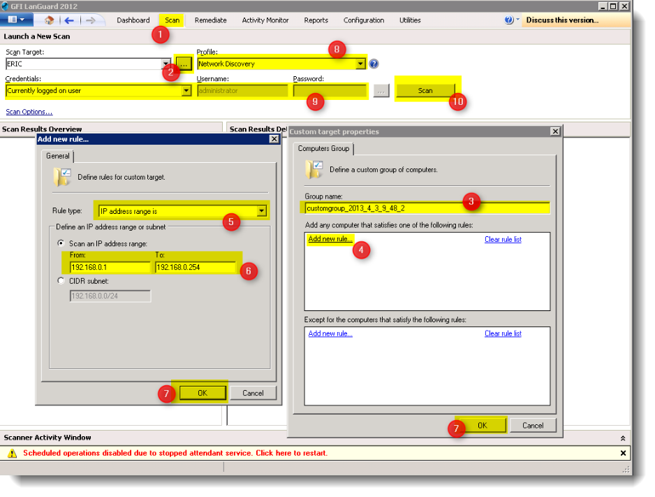The width and height of the screenshot is (655, 497).
Task: Open the blue application menu button
Action: point(16,20)
